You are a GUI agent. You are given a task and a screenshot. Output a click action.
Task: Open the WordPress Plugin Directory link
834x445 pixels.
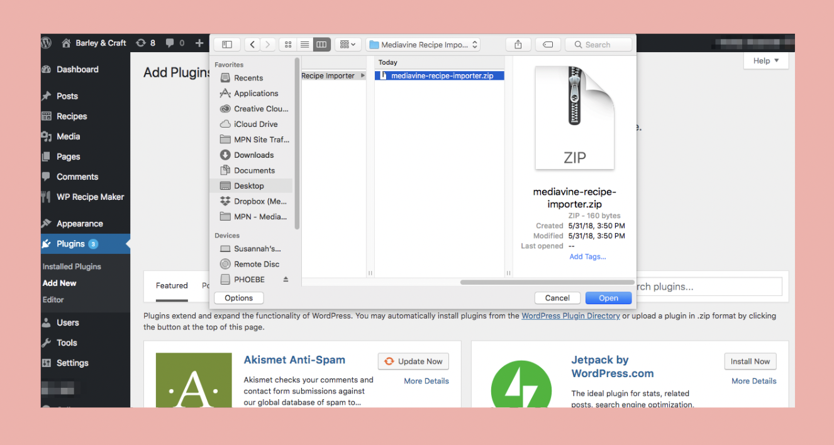pyautogui.click(x=570, y=316)
